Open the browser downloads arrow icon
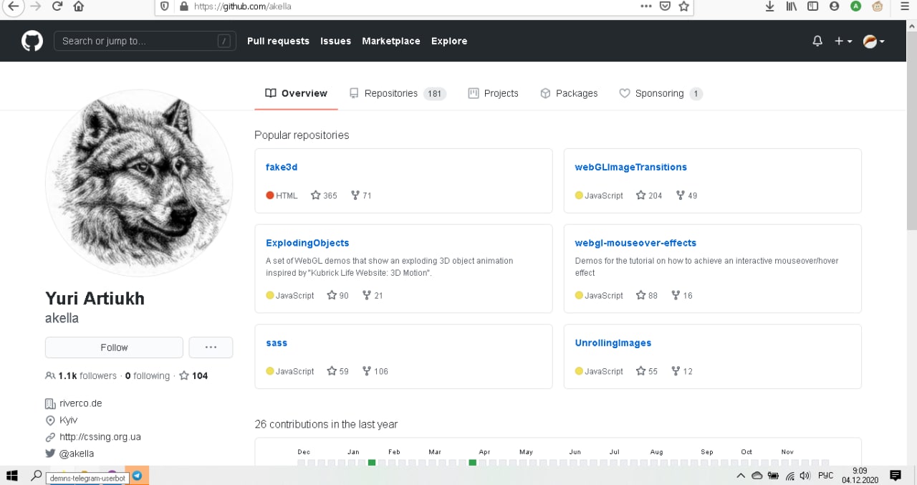 point(770,6)
